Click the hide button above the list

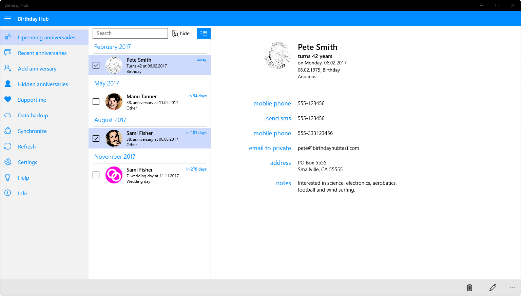tap(181, 33)
